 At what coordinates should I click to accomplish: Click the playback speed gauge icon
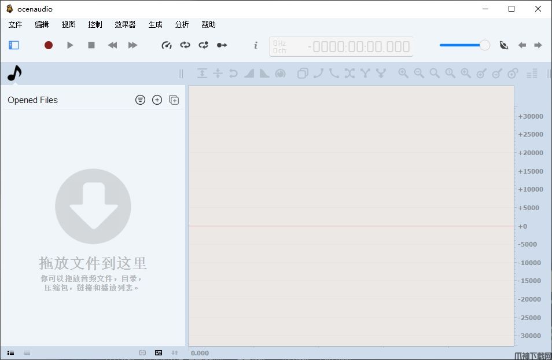click(167, 45)
